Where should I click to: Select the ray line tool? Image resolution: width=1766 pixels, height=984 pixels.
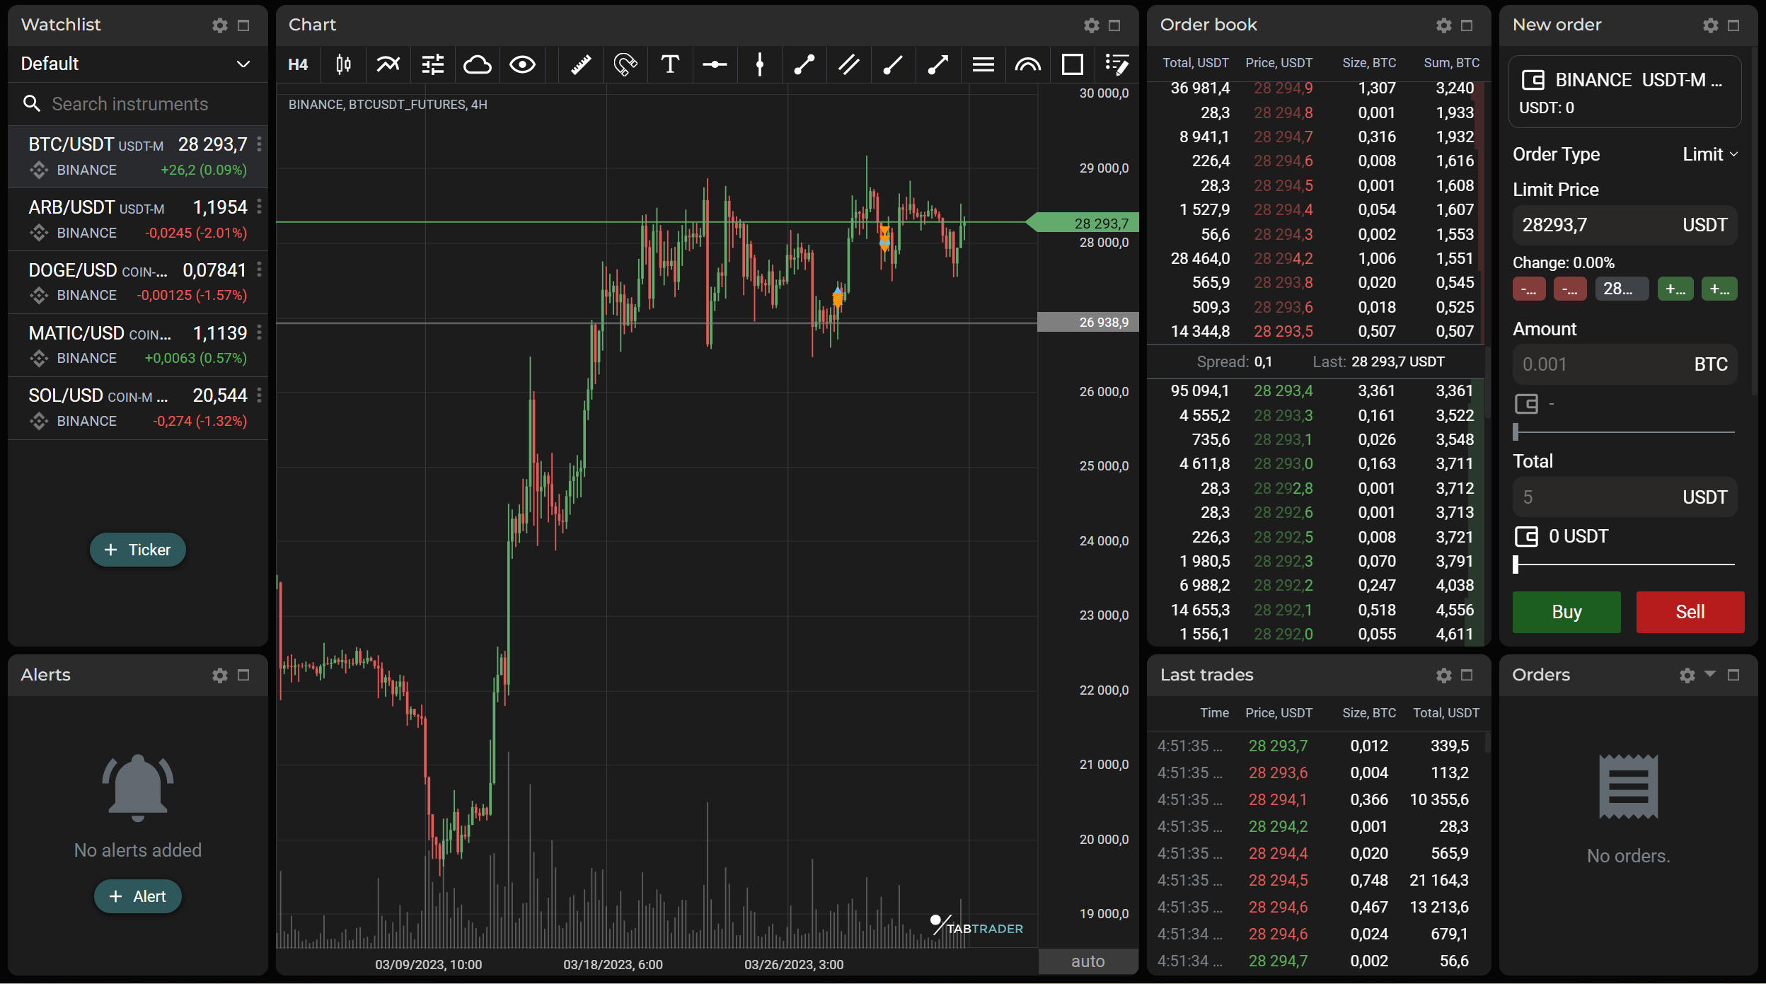[x=894, y=65]
